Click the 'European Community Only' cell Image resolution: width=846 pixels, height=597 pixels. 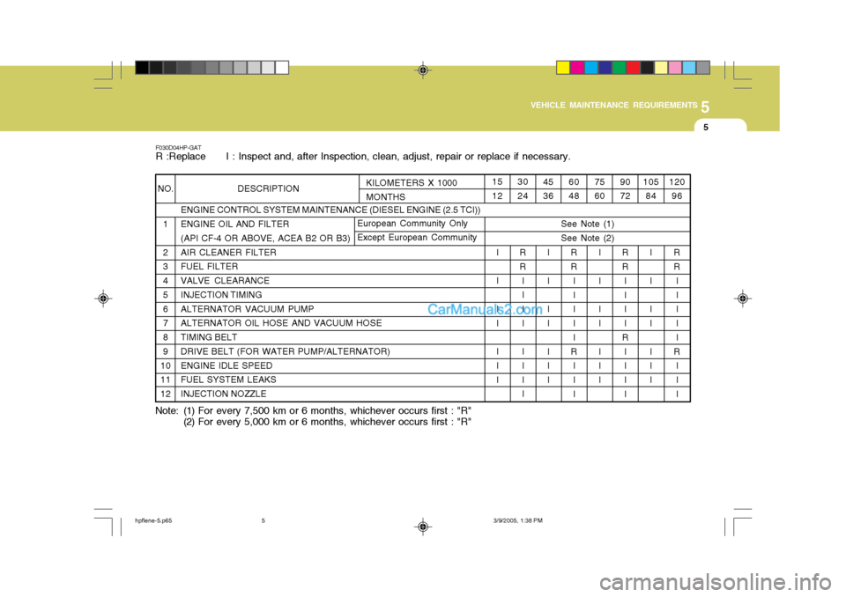[x=412, y=224]
